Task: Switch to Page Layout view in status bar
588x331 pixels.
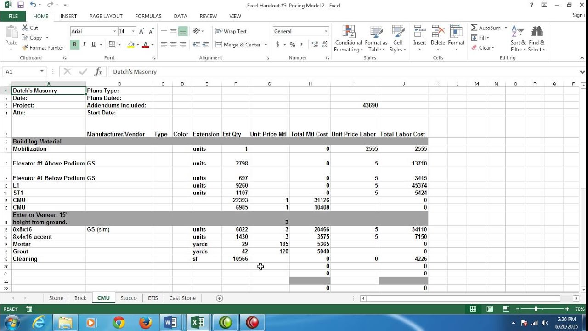Action: [490, 309]
